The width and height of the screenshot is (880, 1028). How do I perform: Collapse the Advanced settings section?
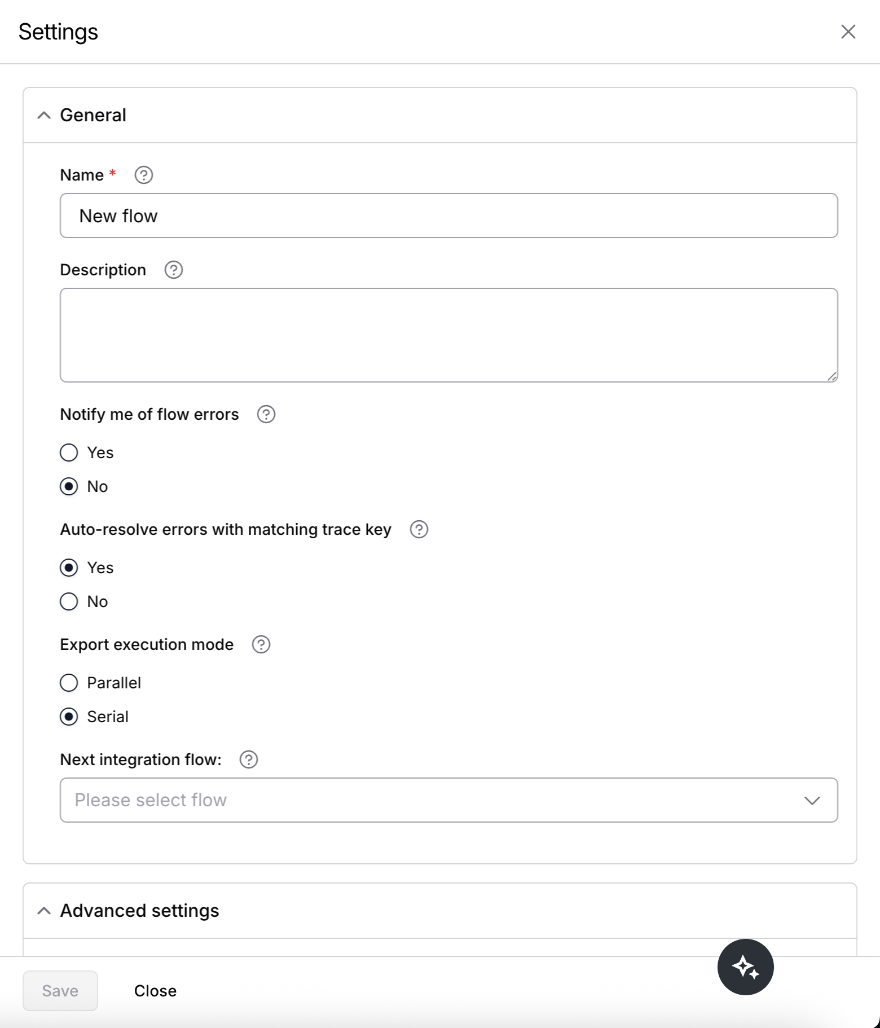[x=44, y=911]
